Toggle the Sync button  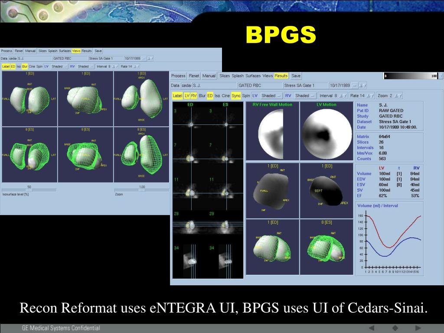(236, 96)
